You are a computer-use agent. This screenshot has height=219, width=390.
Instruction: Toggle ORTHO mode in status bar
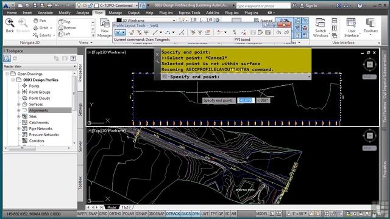coord(115,214)
